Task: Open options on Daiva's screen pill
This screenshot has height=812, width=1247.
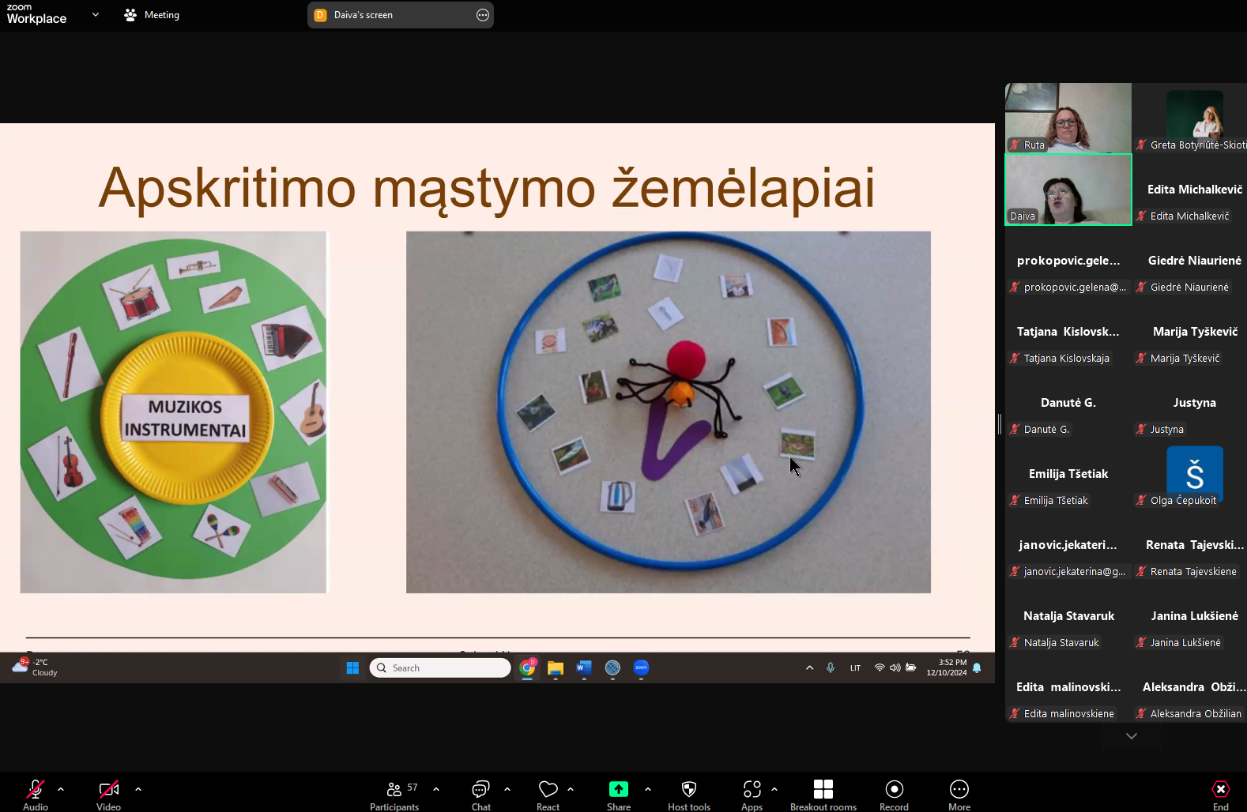Action: [x=483, y=15]
